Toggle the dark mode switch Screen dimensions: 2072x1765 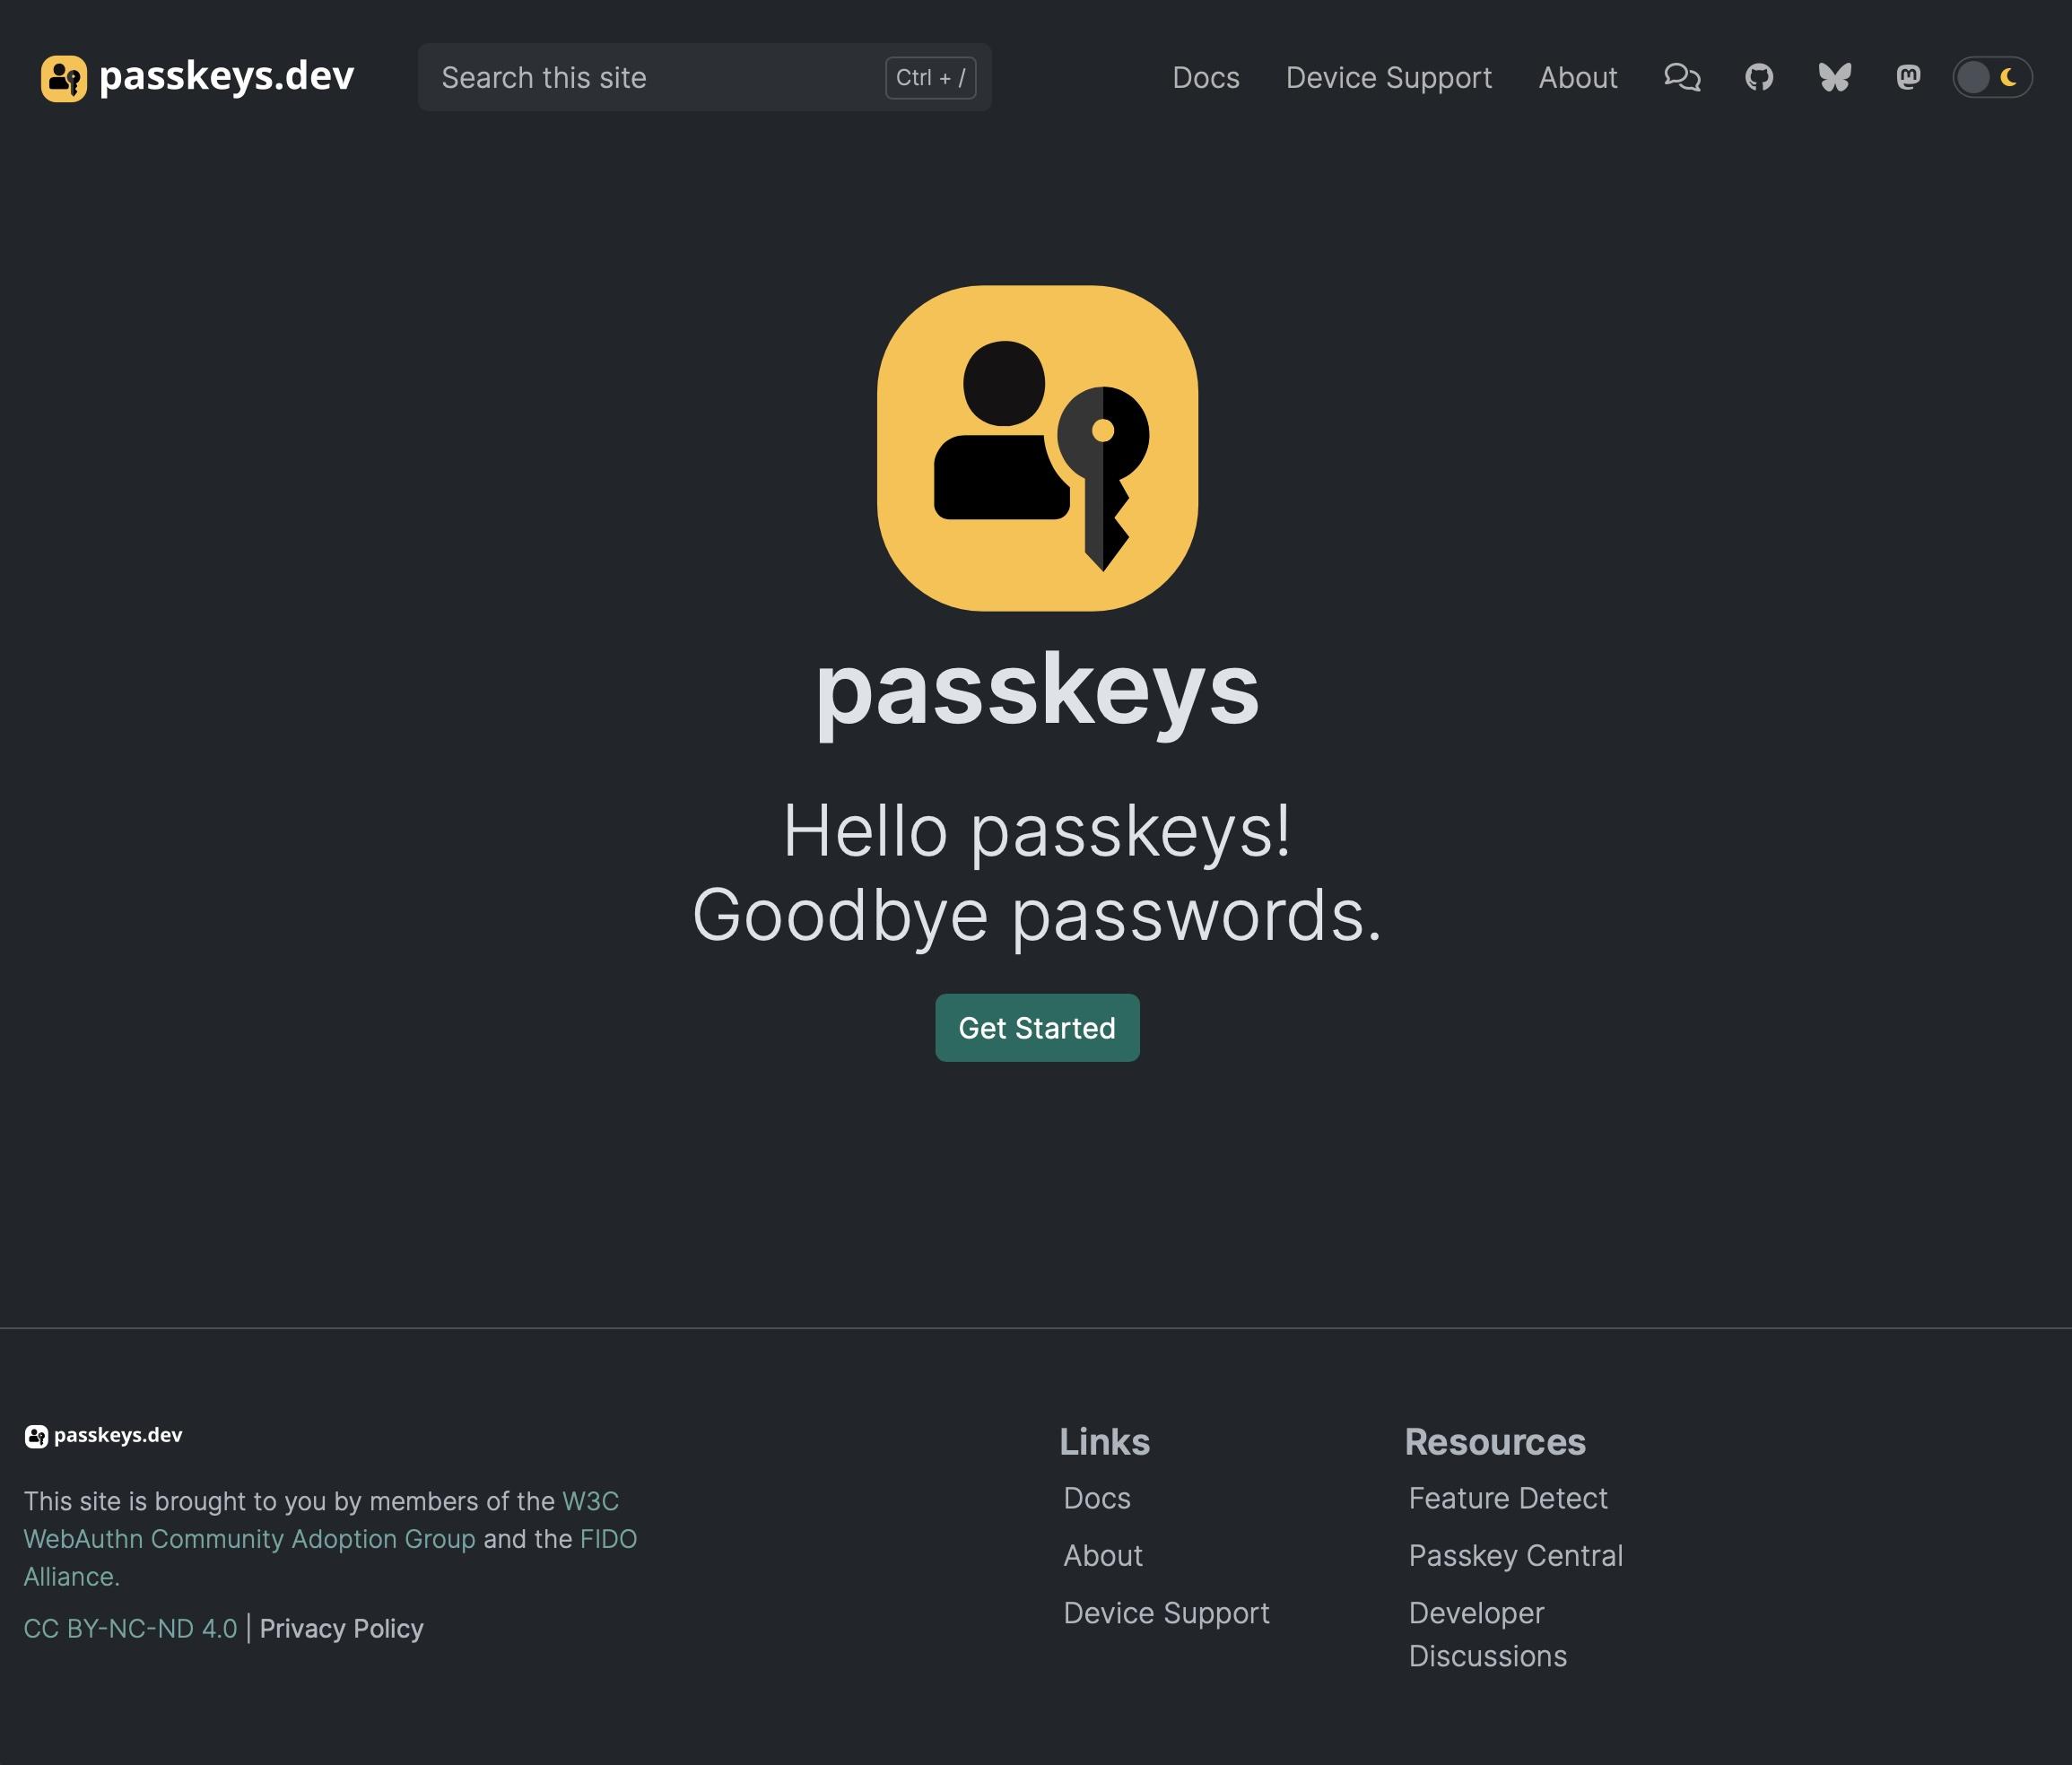point(1992,77)
